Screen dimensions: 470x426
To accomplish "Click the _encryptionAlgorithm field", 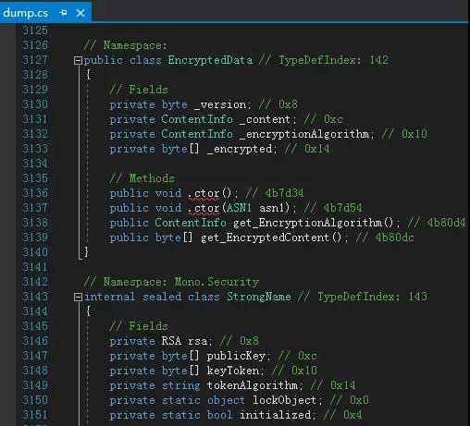I will tap(304, 134).
